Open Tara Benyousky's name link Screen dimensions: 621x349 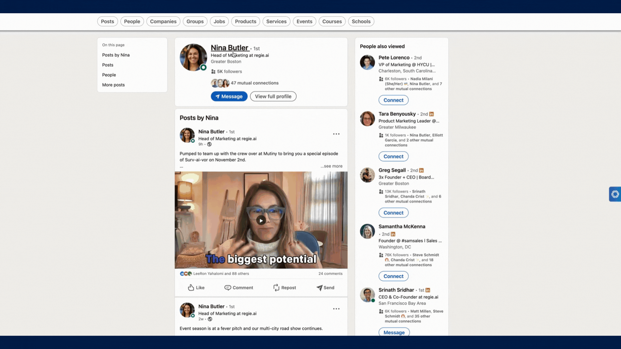[x=397, y=114]
